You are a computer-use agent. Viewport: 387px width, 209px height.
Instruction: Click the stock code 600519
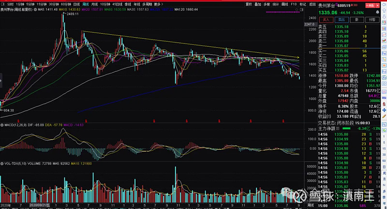(x=344, y=6)
